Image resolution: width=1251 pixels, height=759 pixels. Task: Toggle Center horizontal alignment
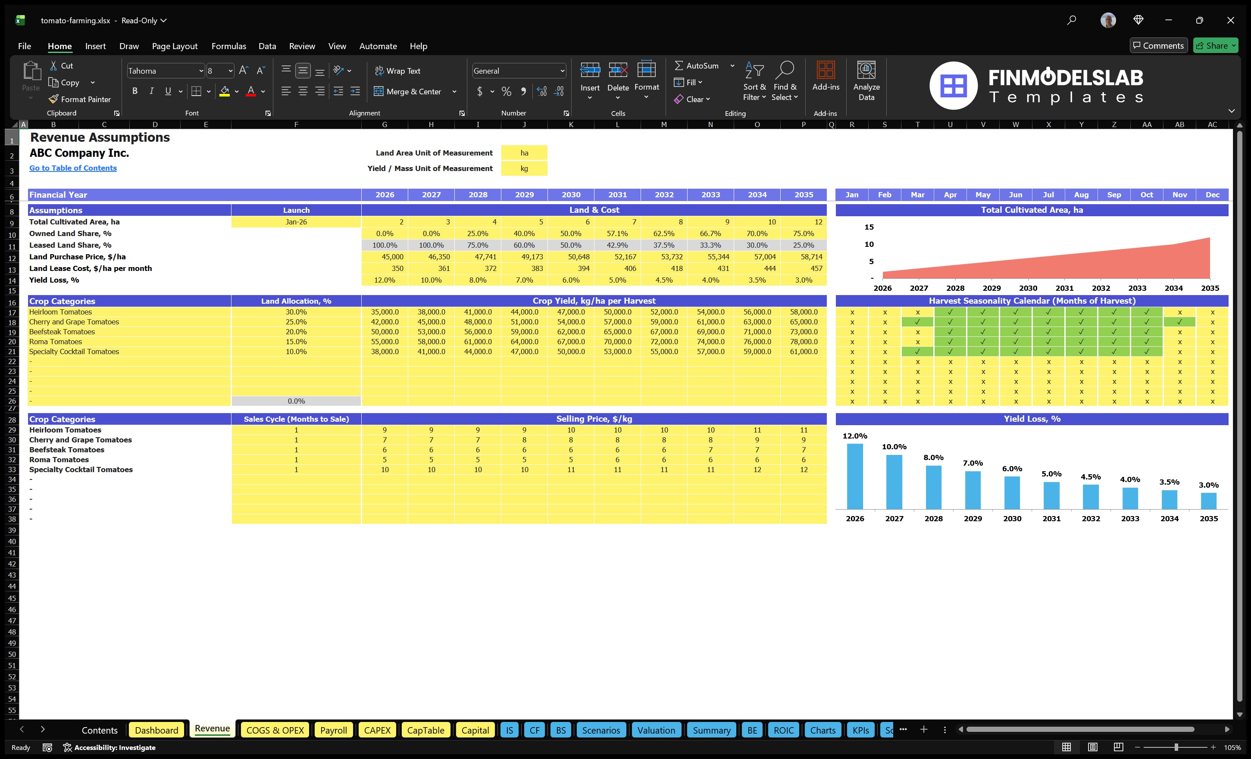point(303,91)
